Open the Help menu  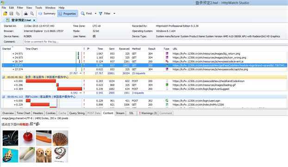(61, 8)
